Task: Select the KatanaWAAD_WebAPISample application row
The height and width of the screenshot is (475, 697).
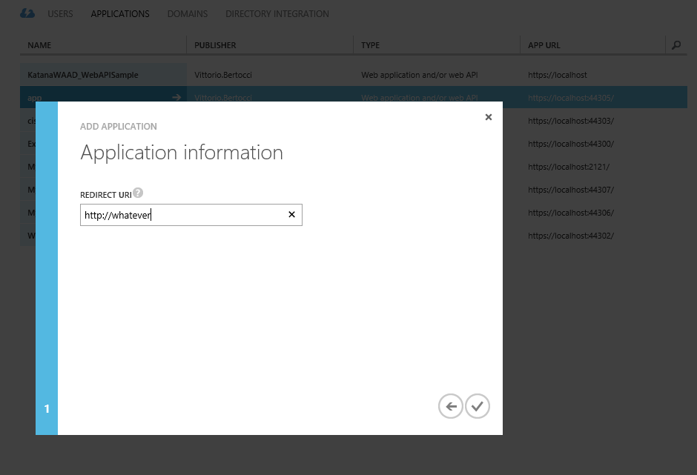Action: tap(354, 75)
